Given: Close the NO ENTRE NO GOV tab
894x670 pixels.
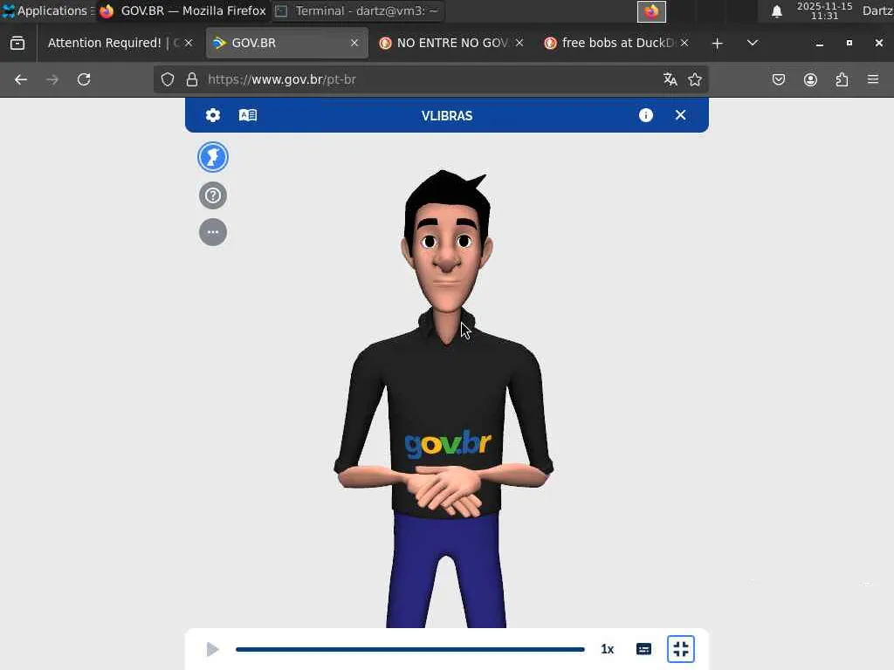Looking at the screenshot, I should coord(519,44).
